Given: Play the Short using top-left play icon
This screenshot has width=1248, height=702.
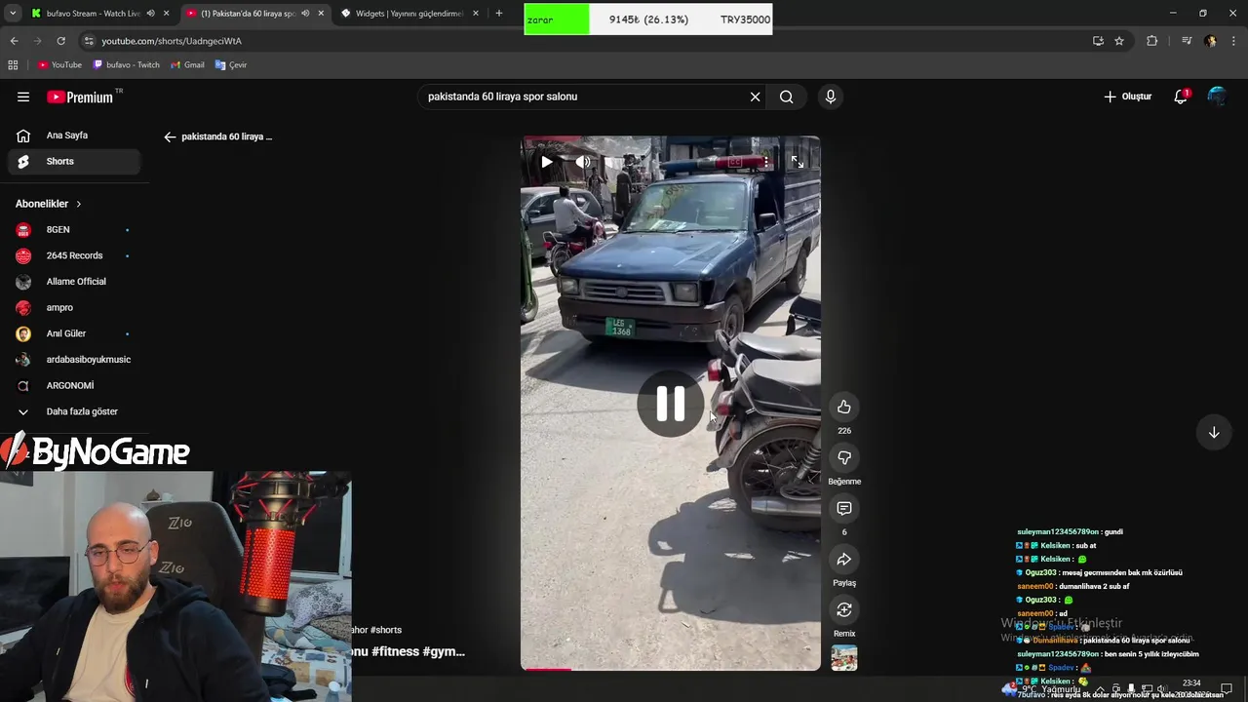Looking at the screenshot, I should click(547, 162).
